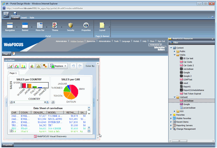Screen dimensions: 217x148
Task: Open the Layout dropdown arrow
Action: point(109,27)
